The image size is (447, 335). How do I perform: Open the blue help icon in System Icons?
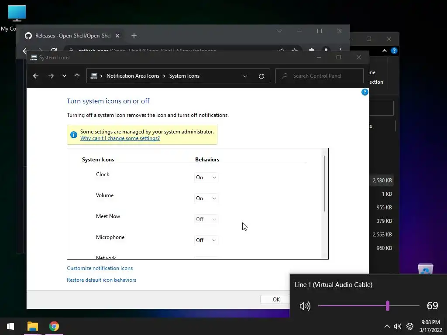pyautogui.click(x=364, y=92)
